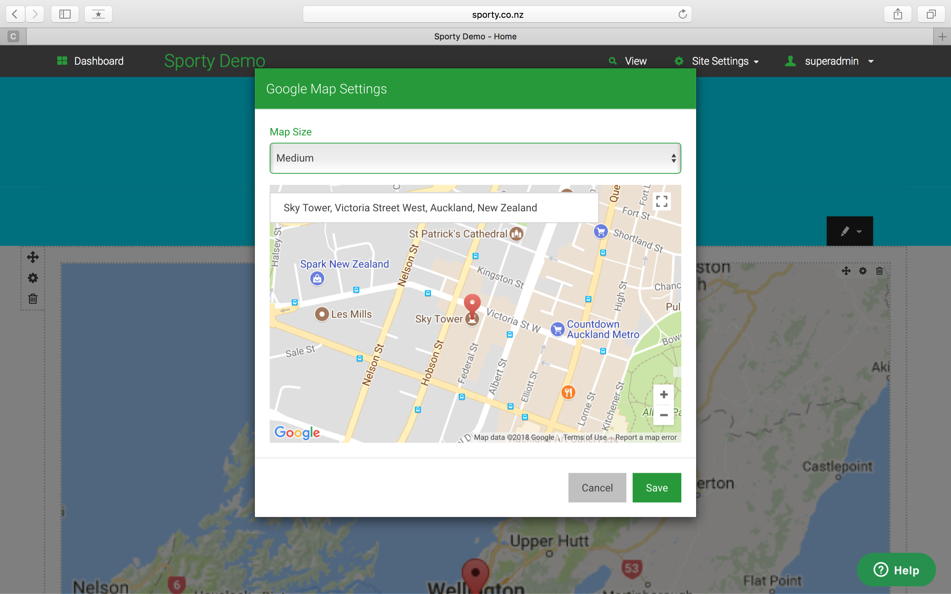Click View in the top bar
Image resolution: width=951 pixels, height=594 pixels.
pyautogui.click(x=627, y=61)
